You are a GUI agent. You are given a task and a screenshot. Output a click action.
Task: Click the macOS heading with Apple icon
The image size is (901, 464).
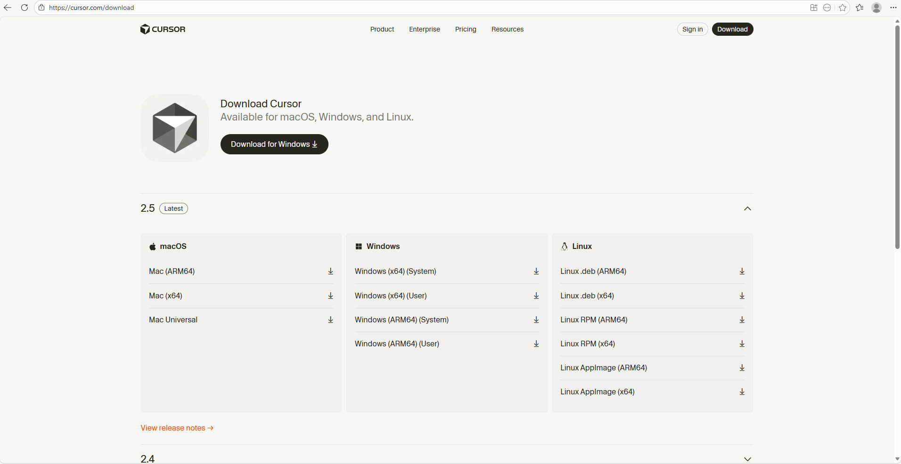point(168,246)
